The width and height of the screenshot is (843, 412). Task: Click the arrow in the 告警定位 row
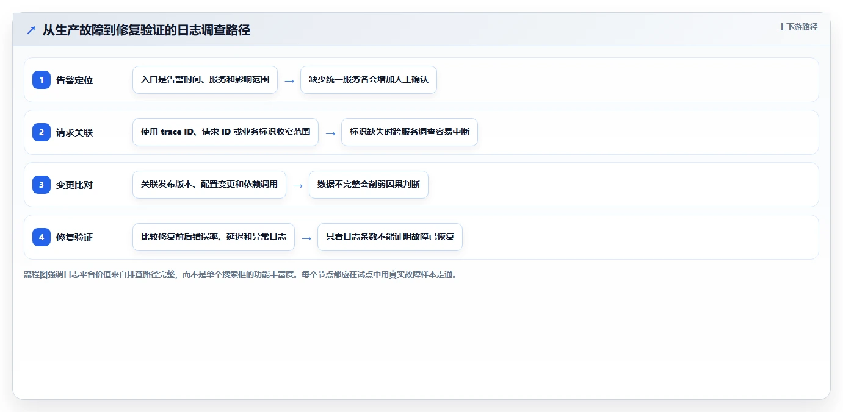click(x=289, y=80)
